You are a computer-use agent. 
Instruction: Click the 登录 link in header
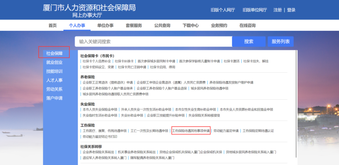[291, 10]
